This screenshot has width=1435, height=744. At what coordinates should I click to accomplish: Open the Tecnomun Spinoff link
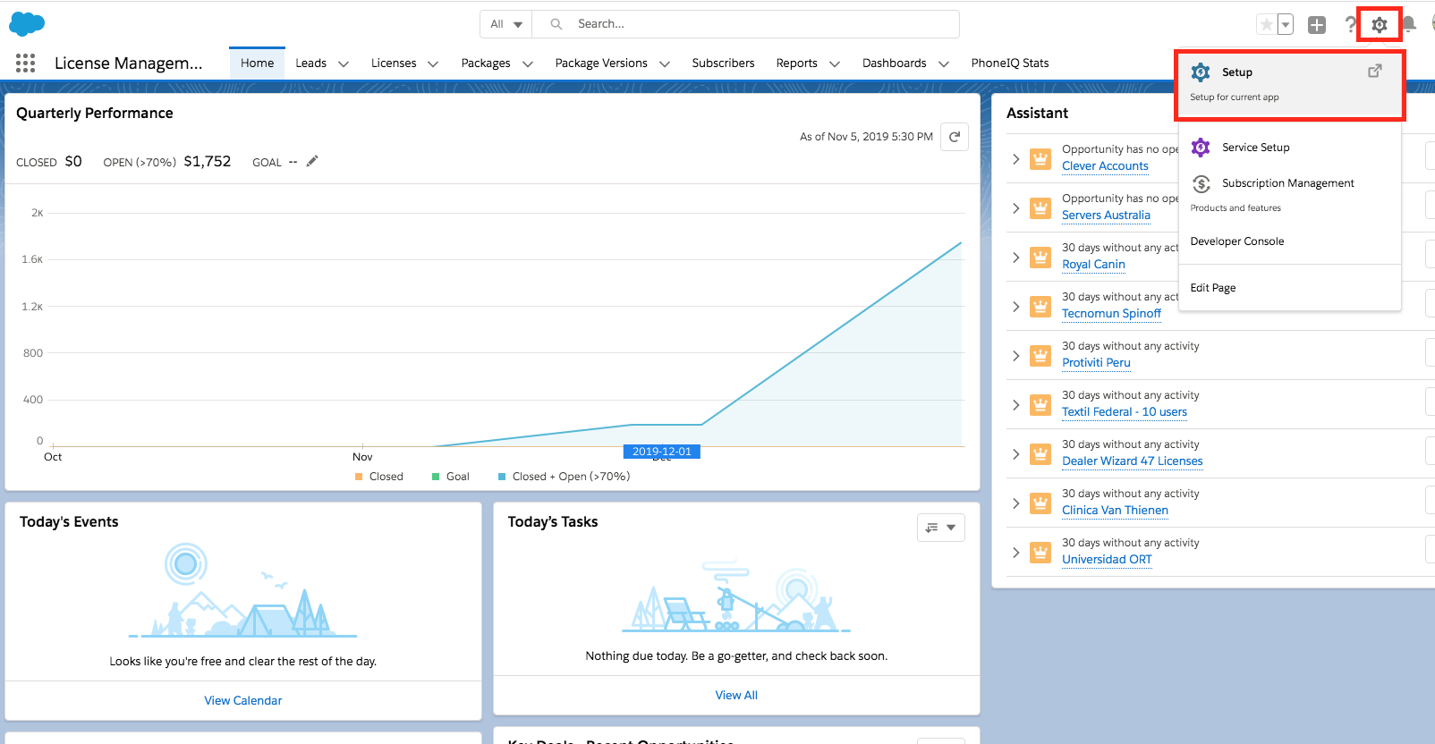(x=1111, y=314)
